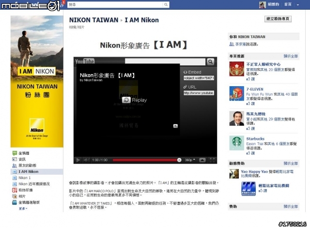This screenshot has width=310, height=228.
Task: Click the 7-ELEVEN page name link
Action: click(255, 89)
